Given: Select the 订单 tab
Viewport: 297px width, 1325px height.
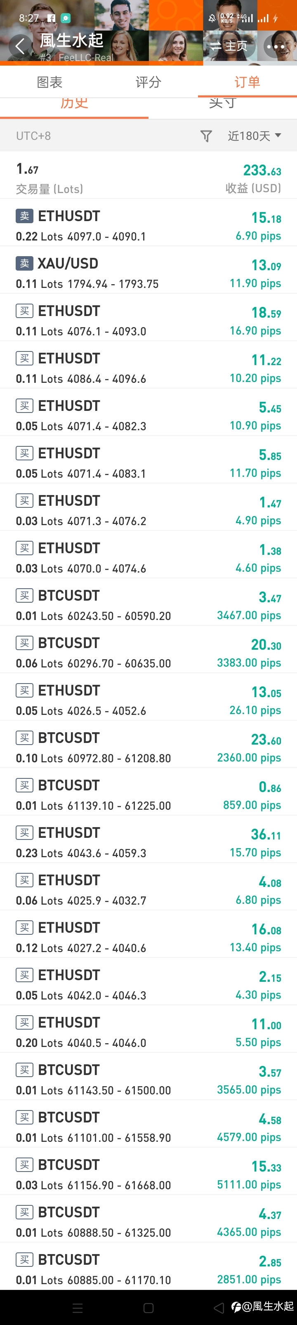Looking at the screenshot, I should [247, 82].
